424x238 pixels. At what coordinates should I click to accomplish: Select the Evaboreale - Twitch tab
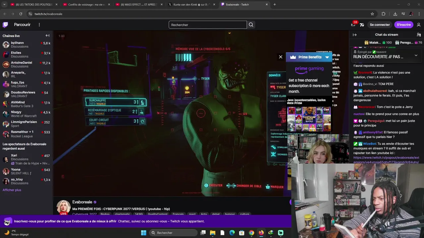click(x=244, y=4)
